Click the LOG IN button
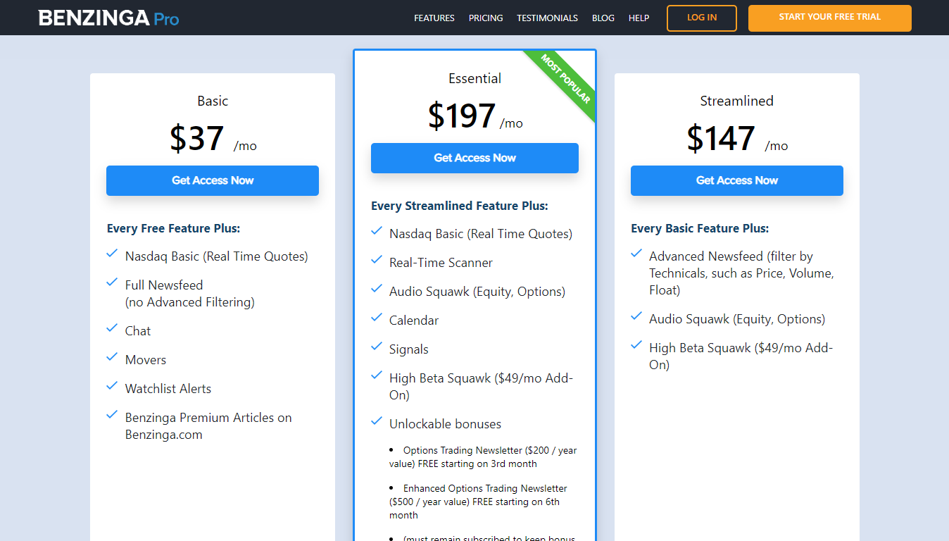This screenshot has height=541, width=949. (701, 18)
